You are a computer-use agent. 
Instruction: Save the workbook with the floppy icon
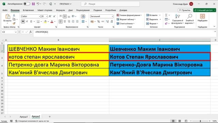point(33,4)
